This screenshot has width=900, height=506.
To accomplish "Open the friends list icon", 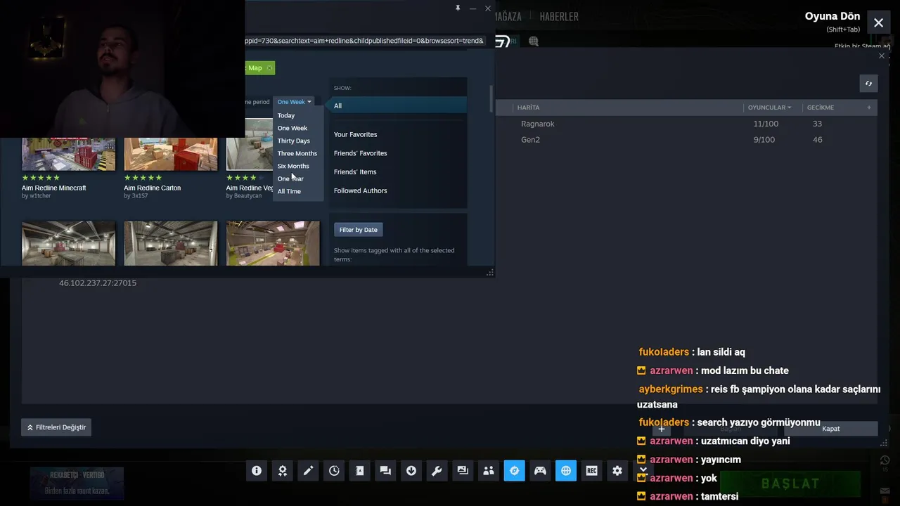I will (x=489, y=471).
